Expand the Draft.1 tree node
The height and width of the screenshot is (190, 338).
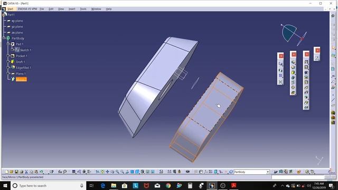coord(8,62)
